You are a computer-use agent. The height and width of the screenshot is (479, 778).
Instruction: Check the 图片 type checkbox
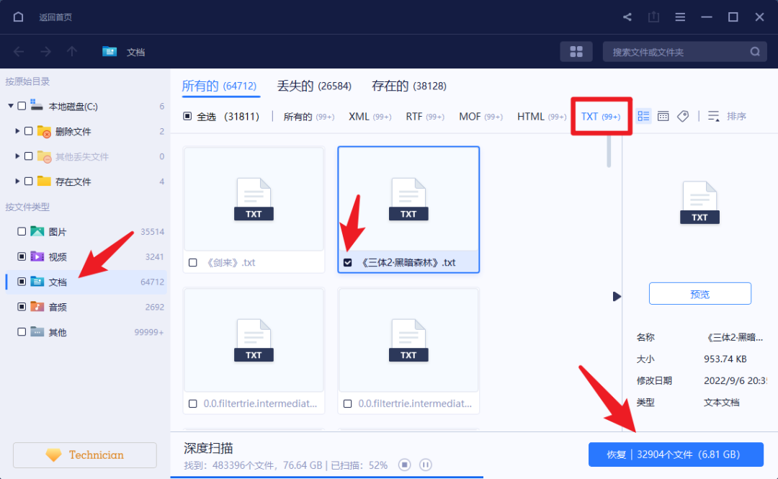pyautogui.click(x=22, y=231)
